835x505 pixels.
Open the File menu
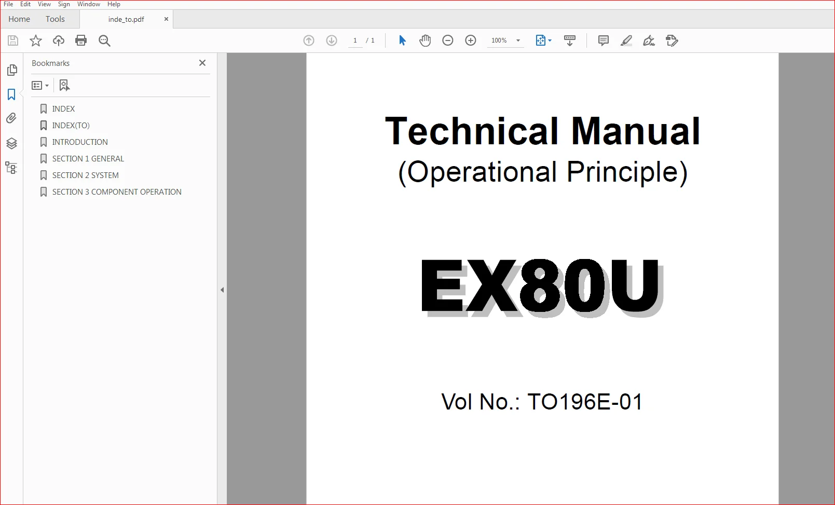[8, 4]
